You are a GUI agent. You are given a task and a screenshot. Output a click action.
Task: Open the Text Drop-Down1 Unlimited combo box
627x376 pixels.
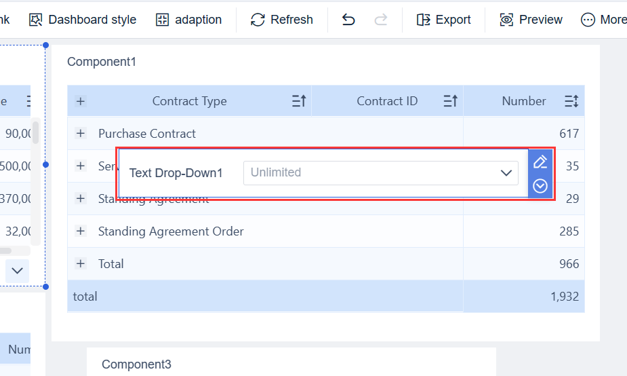pyautogui.click(x=380, y=172)
